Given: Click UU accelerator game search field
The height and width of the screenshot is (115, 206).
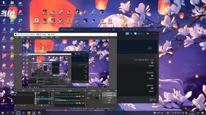Looking at the screenshot, I should point(101,30).
